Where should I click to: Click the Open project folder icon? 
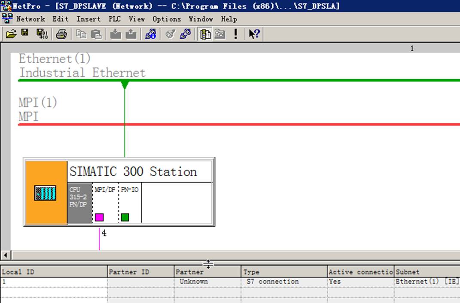coord(11,34)
